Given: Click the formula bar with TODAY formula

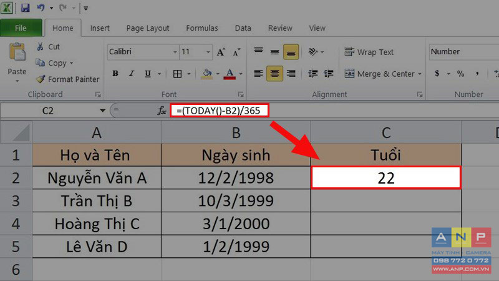Looking at the screenshot, I should pyautogui.click(x=220, y=111).
